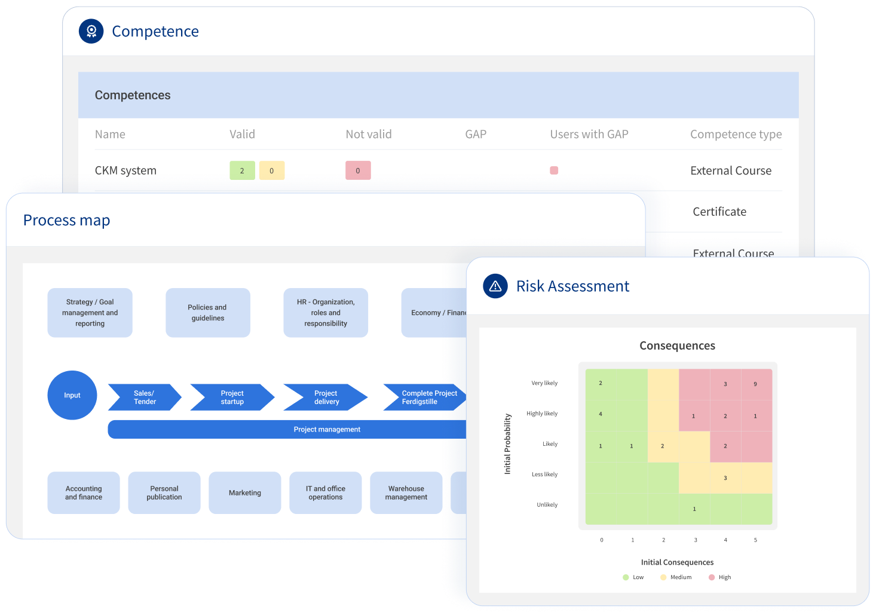Switch to the Risk Assessment panel
876x612 pixels.
[x=573, y=286]
